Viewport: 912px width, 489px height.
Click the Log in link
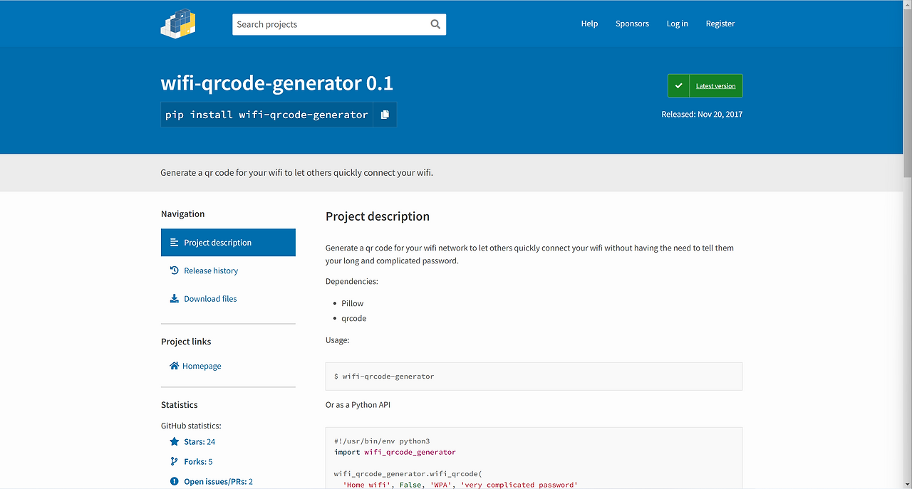pos(677,23)
